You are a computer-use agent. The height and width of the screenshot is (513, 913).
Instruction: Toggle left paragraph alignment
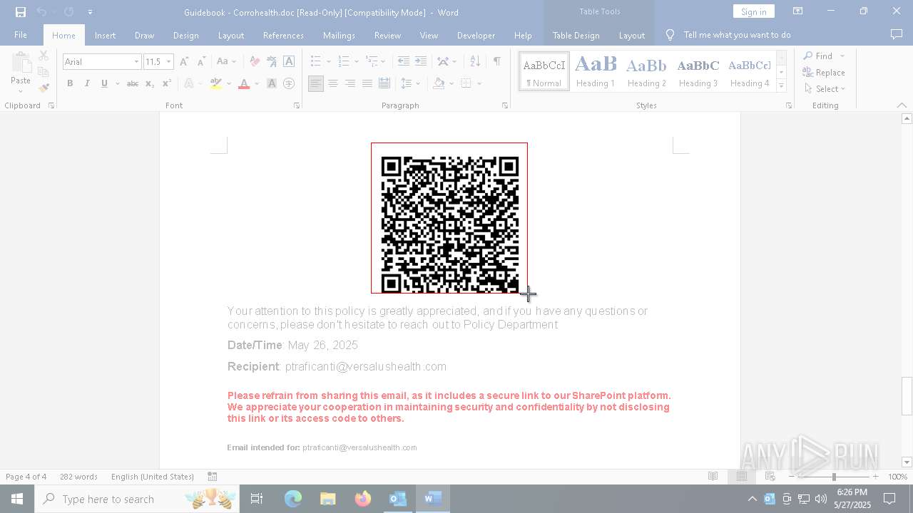point(316,83)
